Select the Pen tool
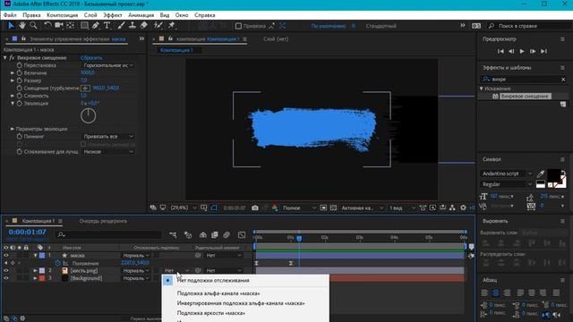Viewport: 573px width, 322px height. (96, 26)
